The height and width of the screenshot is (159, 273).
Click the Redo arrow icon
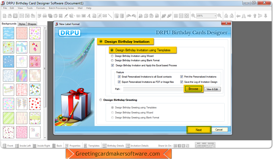(x=134, y=16)
